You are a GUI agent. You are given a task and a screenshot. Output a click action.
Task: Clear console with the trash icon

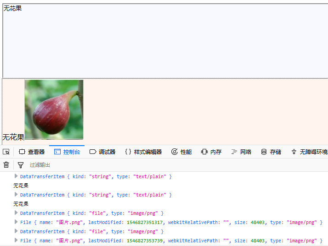[6, 165]
